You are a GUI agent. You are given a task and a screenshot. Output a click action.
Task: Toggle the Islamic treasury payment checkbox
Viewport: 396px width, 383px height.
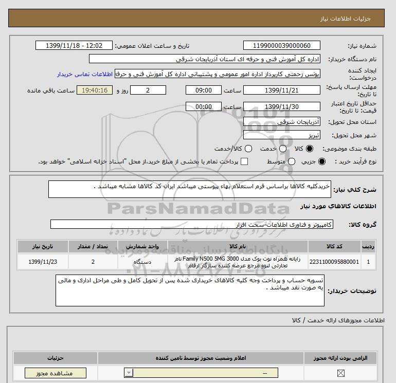(244, 161)
